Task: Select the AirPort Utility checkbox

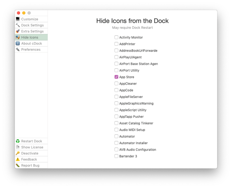Action: point(116,70)
